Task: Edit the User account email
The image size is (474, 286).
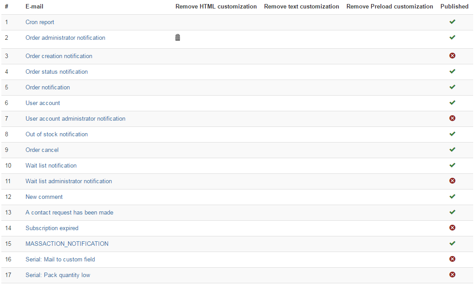Action: pyautogui.click(x=43, y=103)
